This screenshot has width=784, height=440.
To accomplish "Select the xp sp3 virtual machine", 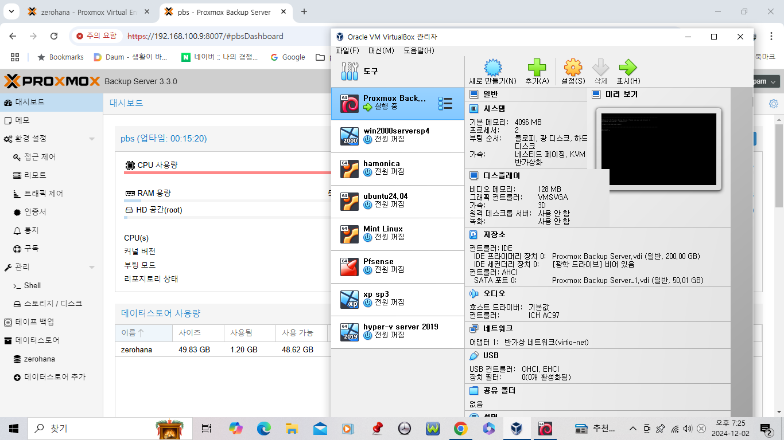I will pos(398,300).
